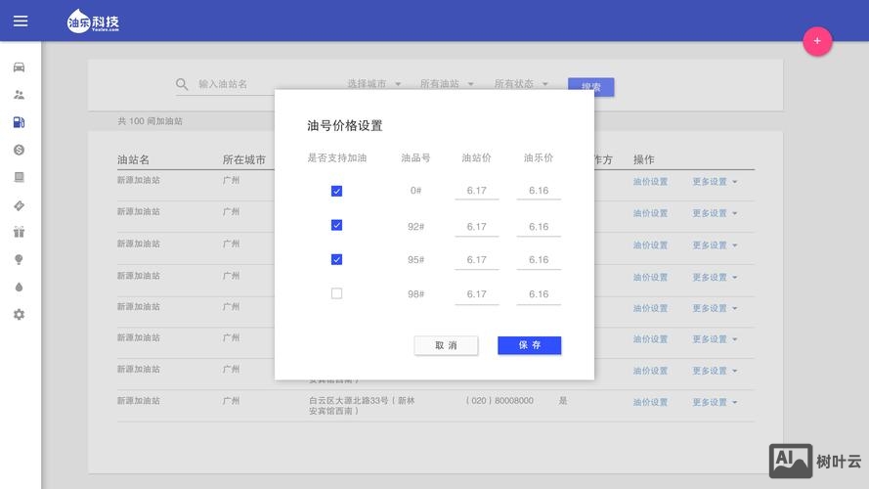869x489 pixels.
Task: Expand 更多设置 in the last station row
Action: point(715,403)
